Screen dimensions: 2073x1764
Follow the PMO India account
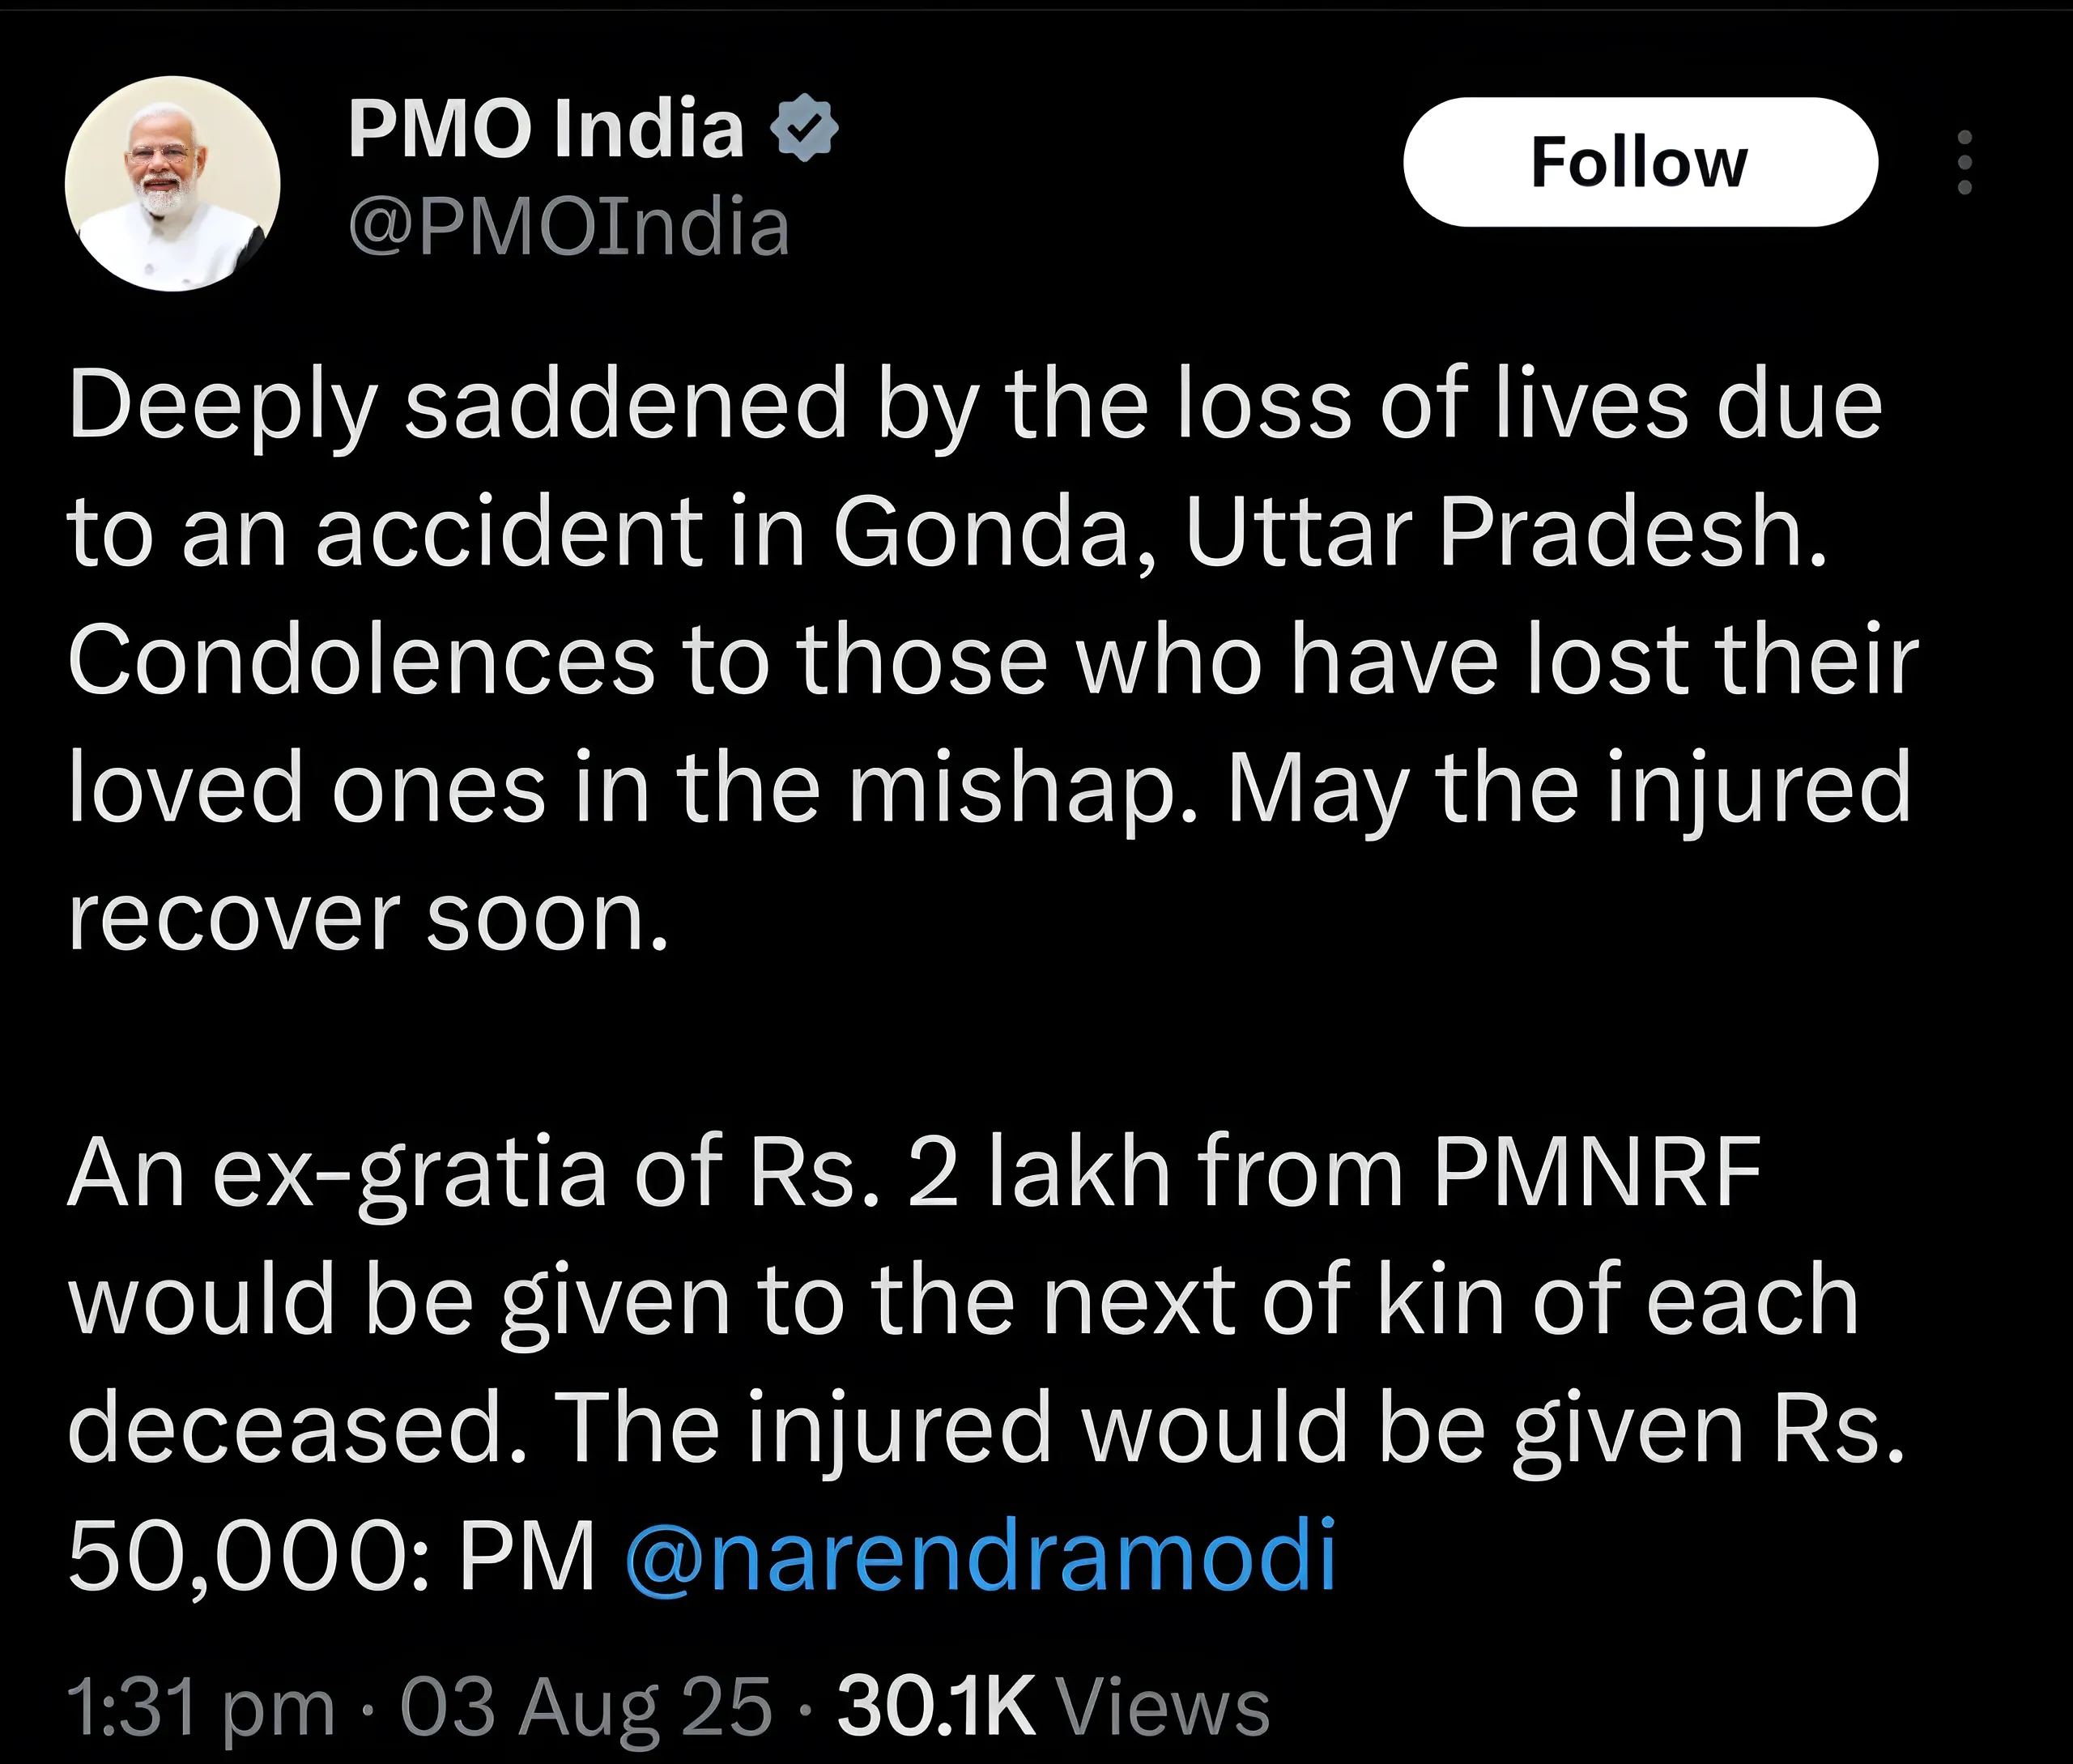[x=1639, y=162]
